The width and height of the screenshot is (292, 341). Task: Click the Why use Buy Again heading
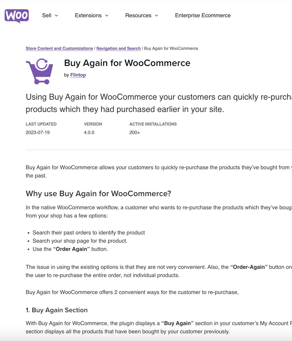click(x=98, y=193)
